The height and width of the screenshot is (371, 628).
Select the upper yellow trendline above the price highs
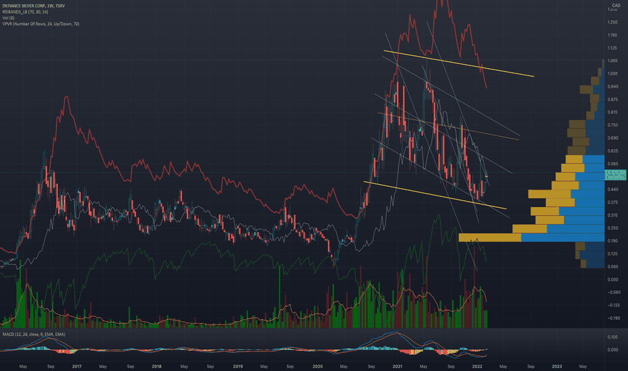coord(459,63)
